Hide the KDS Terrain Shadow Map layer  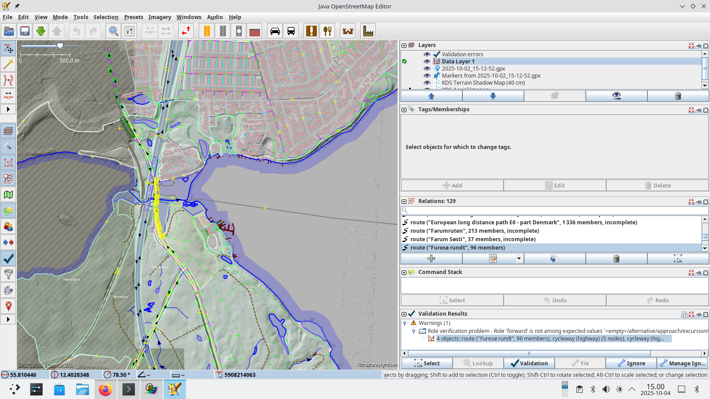427,83
